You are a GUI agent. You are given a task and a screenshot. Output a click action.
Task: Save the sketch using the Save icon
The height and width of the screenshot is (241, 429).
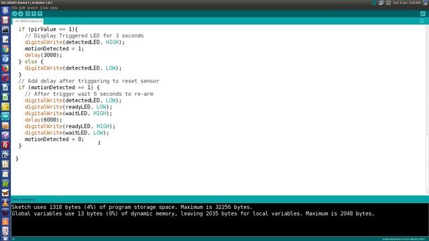point(40,13)
